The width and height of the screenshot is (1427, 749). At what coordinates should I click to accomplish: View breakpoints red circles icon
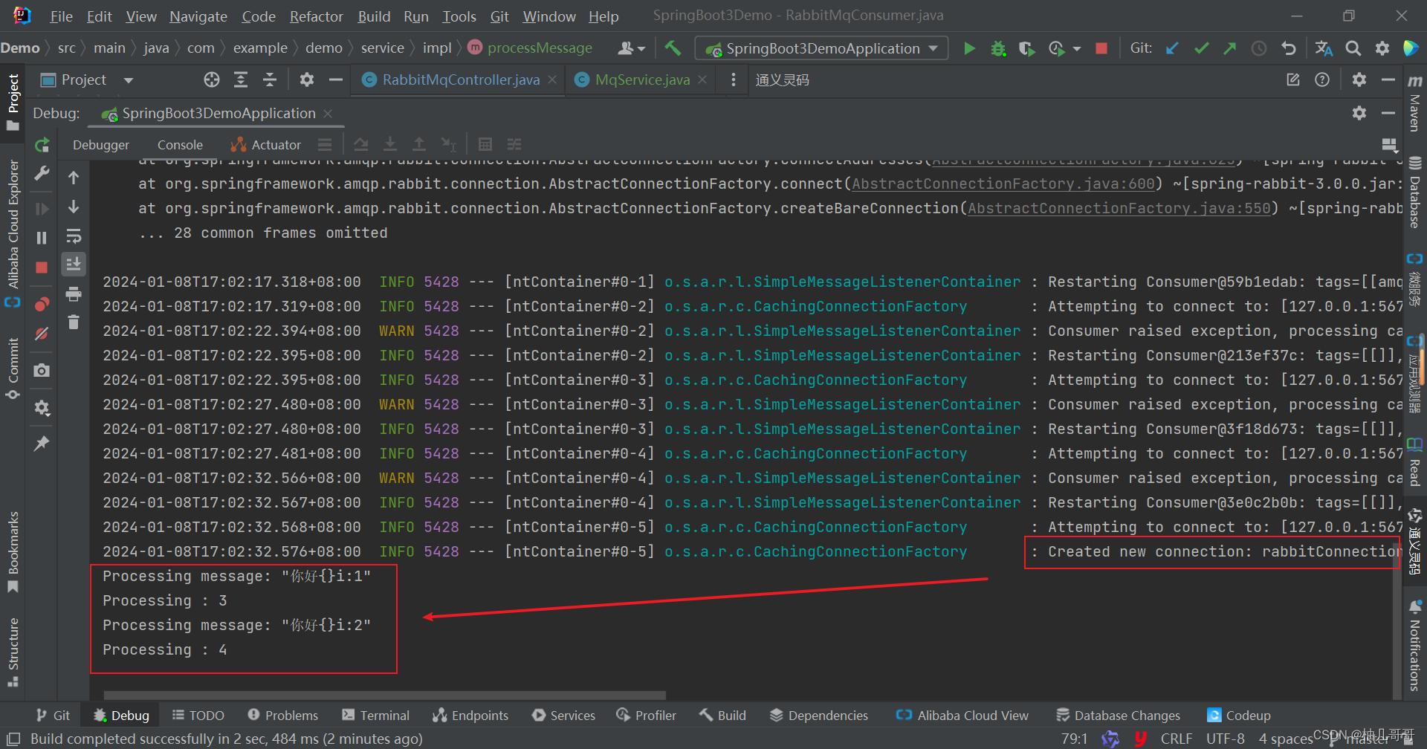[42, 304]
